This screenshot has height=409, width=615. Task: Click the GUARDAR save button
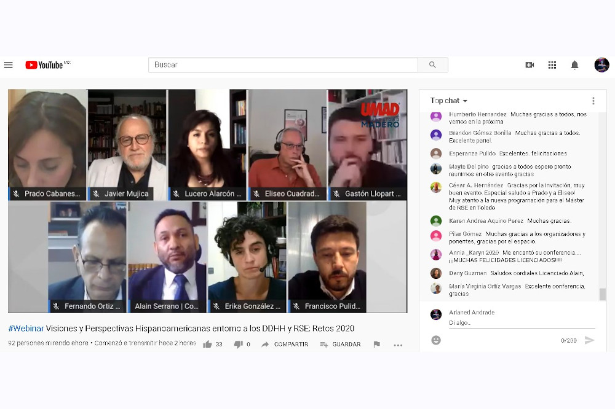[x=340, y=345]
